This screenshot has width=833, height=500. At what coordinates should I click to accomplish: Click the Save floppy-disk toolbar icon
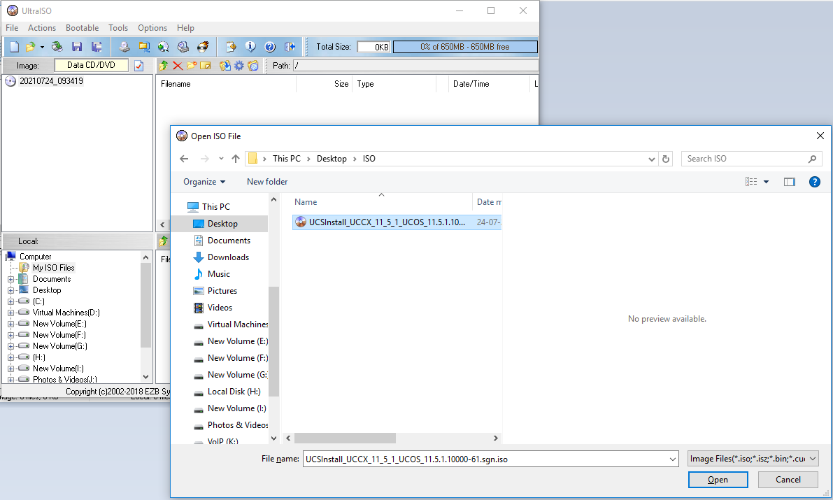coord(77,47)
